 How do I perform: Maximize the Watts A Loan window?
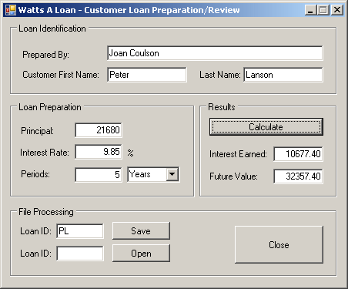(x=323, y=10)
